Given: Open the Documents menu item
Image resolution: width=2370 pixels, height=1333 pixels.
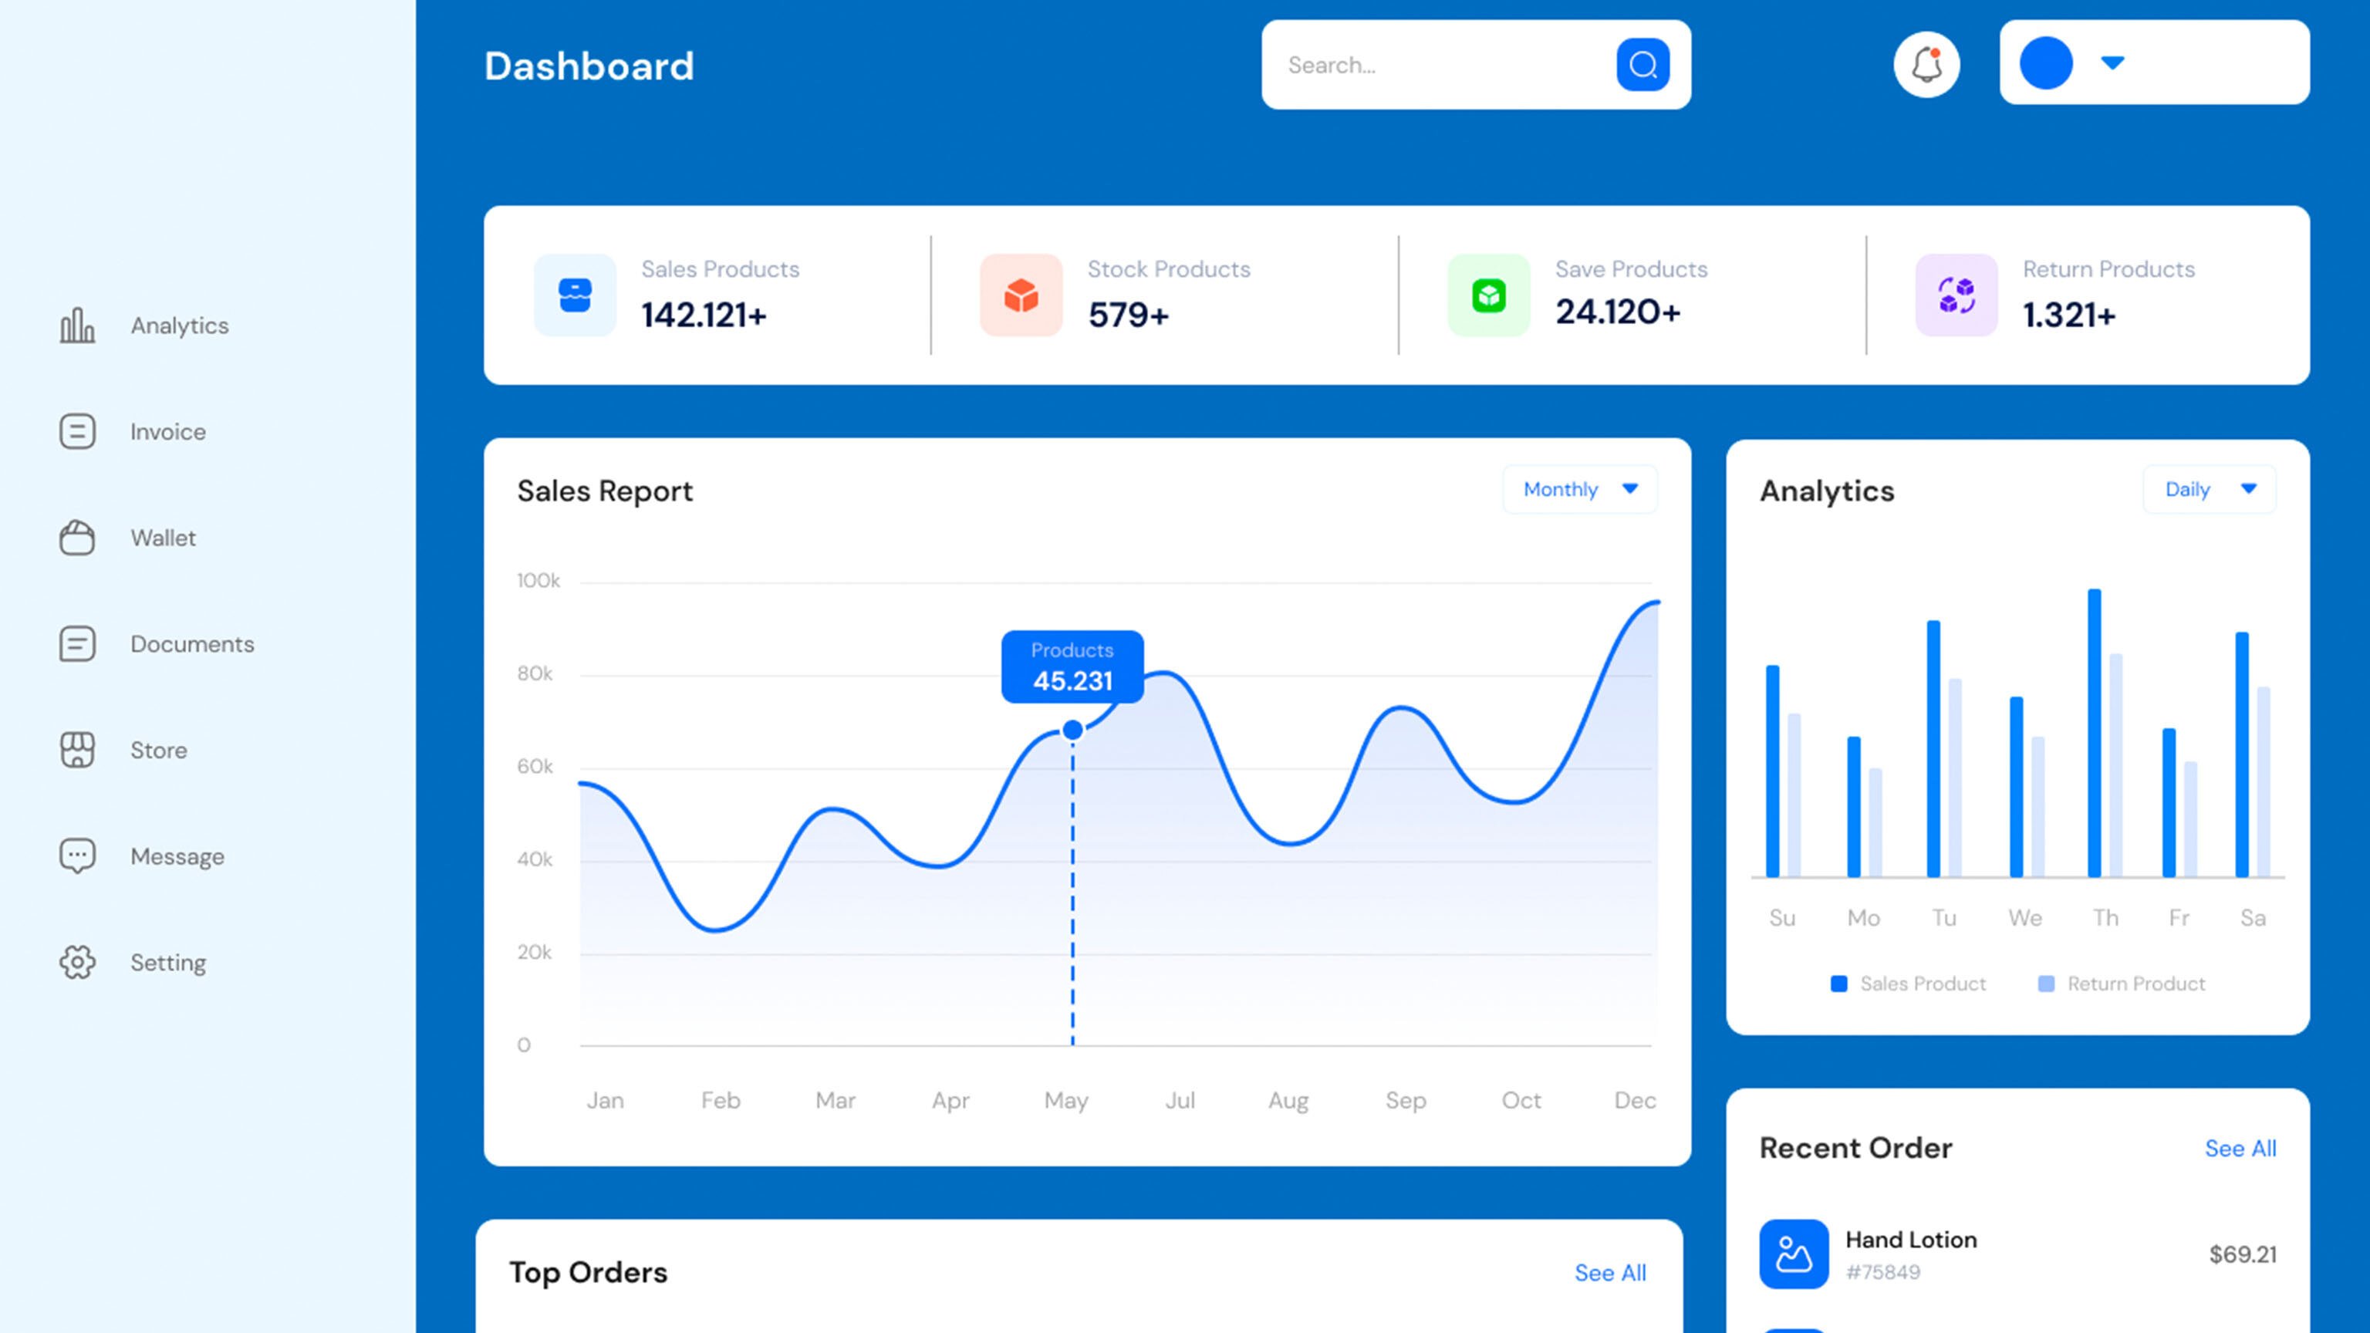Looking at the screenshot, I should pyautogui.click(x=192, y=644).
